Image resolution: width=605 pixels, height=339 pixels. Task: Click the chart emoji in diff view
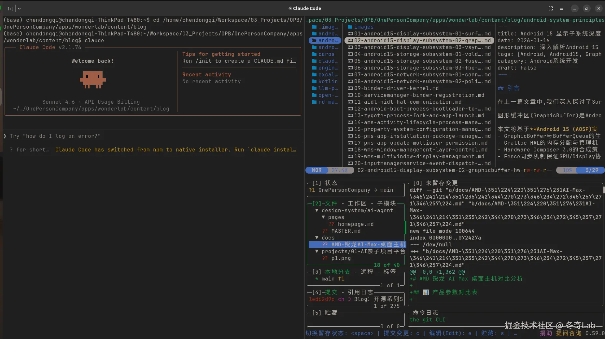[426, 292]
